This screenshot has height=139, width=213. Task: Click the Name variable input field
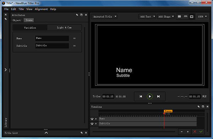click(52, 38)
